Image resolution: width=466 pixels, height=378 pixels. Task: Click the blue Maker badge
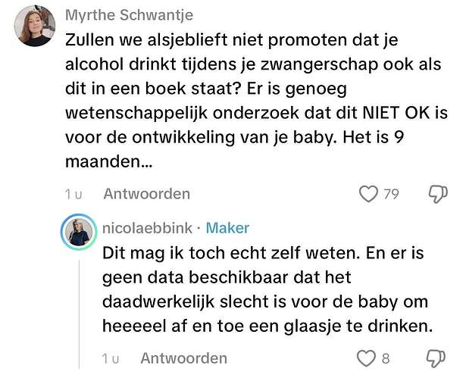tap(227, 228)
